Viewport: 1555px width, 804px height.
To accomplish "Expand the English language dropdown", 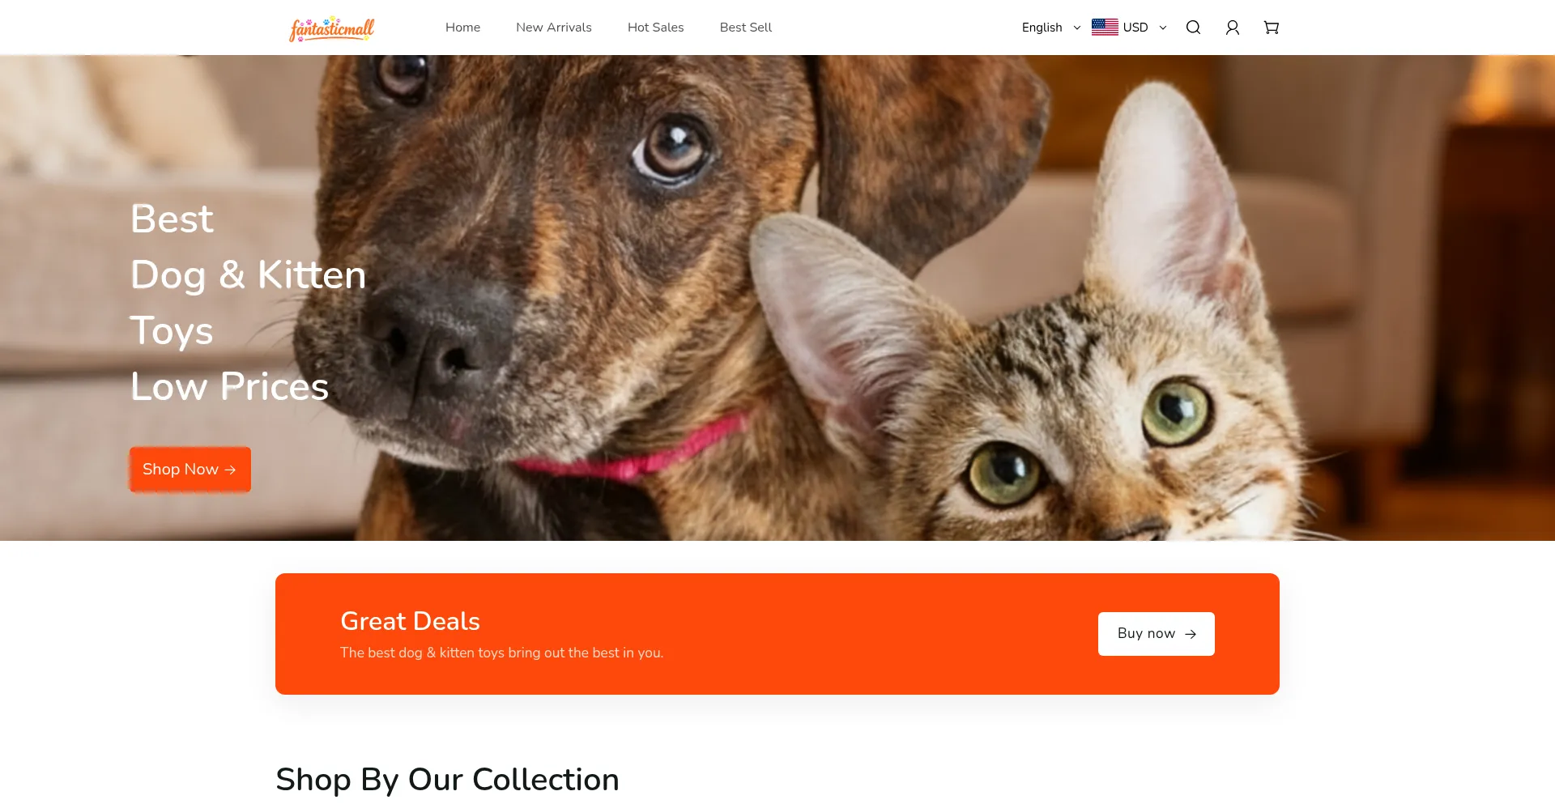I will point(1051,28).
